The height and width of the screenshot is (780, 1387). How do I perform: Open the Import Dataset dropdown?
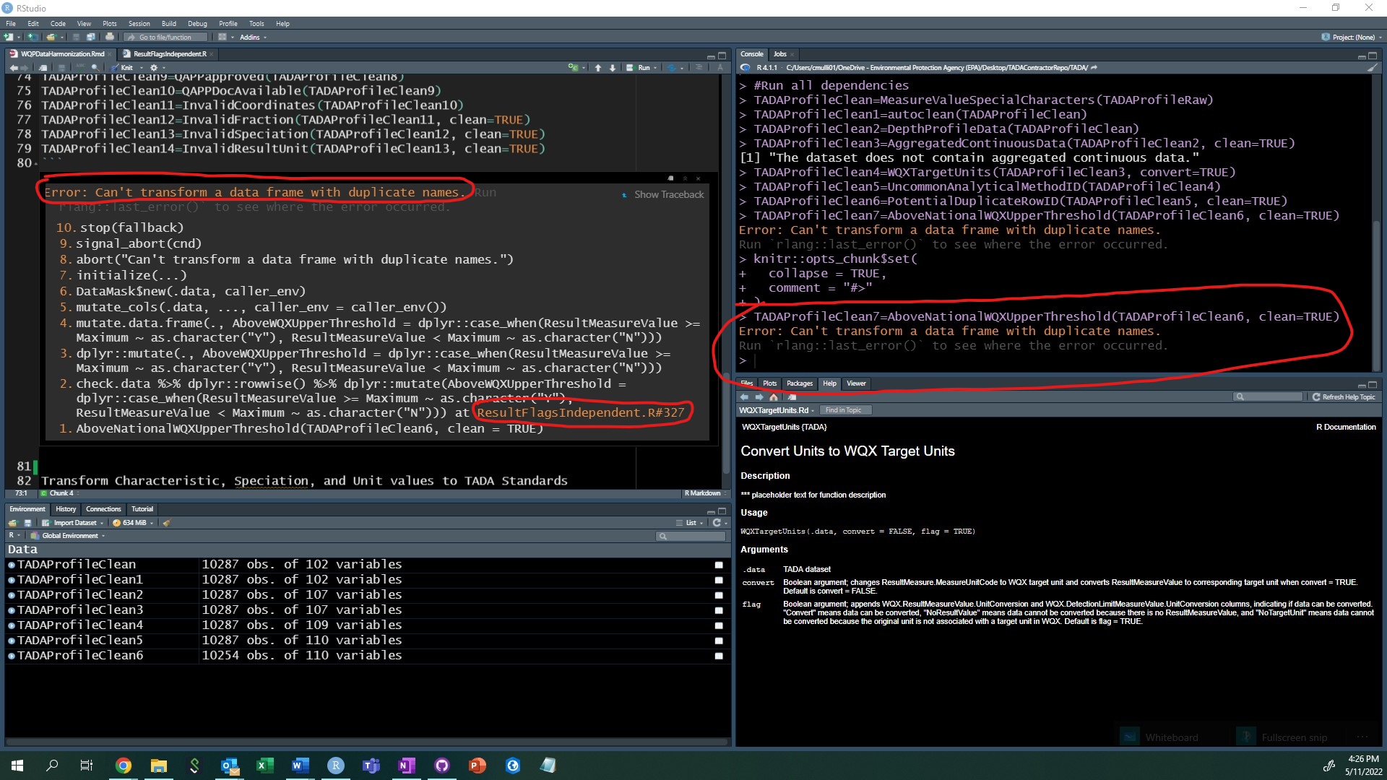click(x=73, y=523)
